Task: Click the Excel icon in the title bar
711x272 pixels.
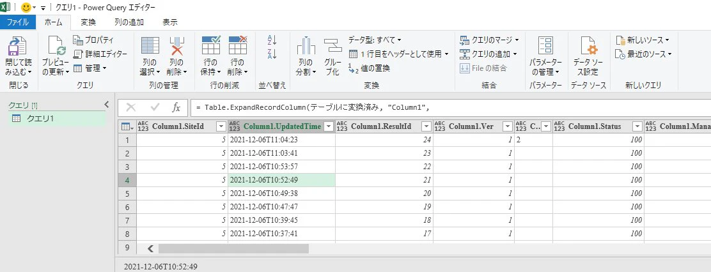Action: pos(6,8)
